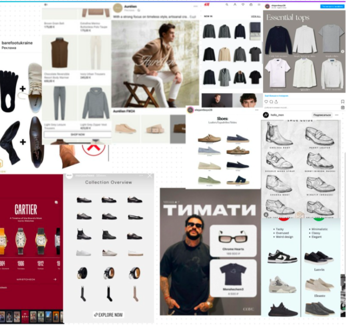
Task: Click the Penny Loafer sketch
Action: 319,136
